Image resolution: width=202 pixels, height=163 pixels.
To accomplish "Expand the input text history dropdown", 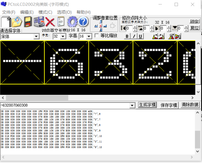I will tap(132, 106).
